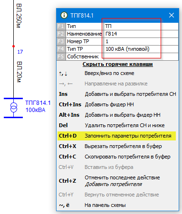Click the Наименование row label
The image size is (182, 214).
85,34
